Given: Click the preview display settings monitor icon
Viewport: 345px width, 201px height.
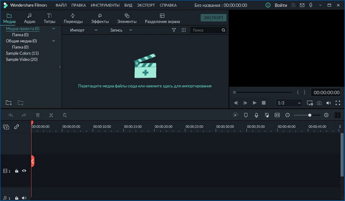Looking at the screenshot, I should [310, 103].
